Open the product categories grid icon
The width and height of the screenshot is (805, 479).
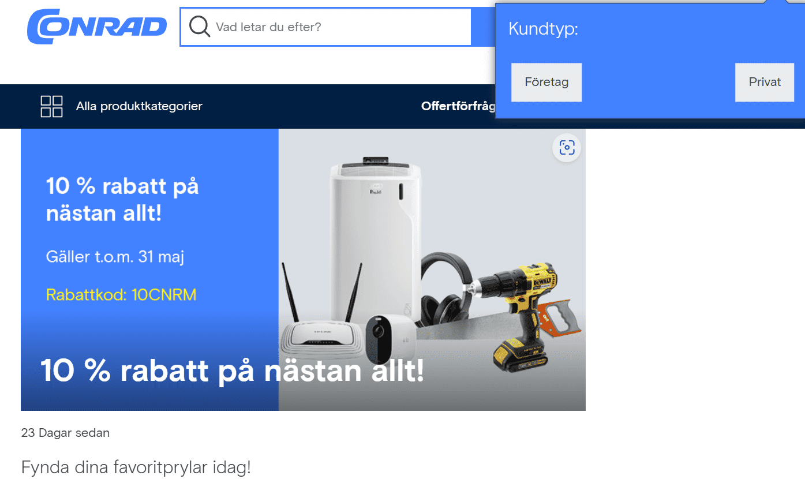51,106
